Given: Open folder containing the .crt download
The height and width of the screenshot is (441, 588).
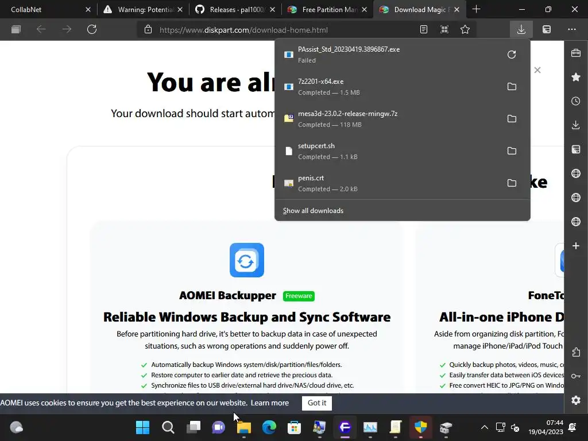Looking at the screenshot, I should click(512, 183).
